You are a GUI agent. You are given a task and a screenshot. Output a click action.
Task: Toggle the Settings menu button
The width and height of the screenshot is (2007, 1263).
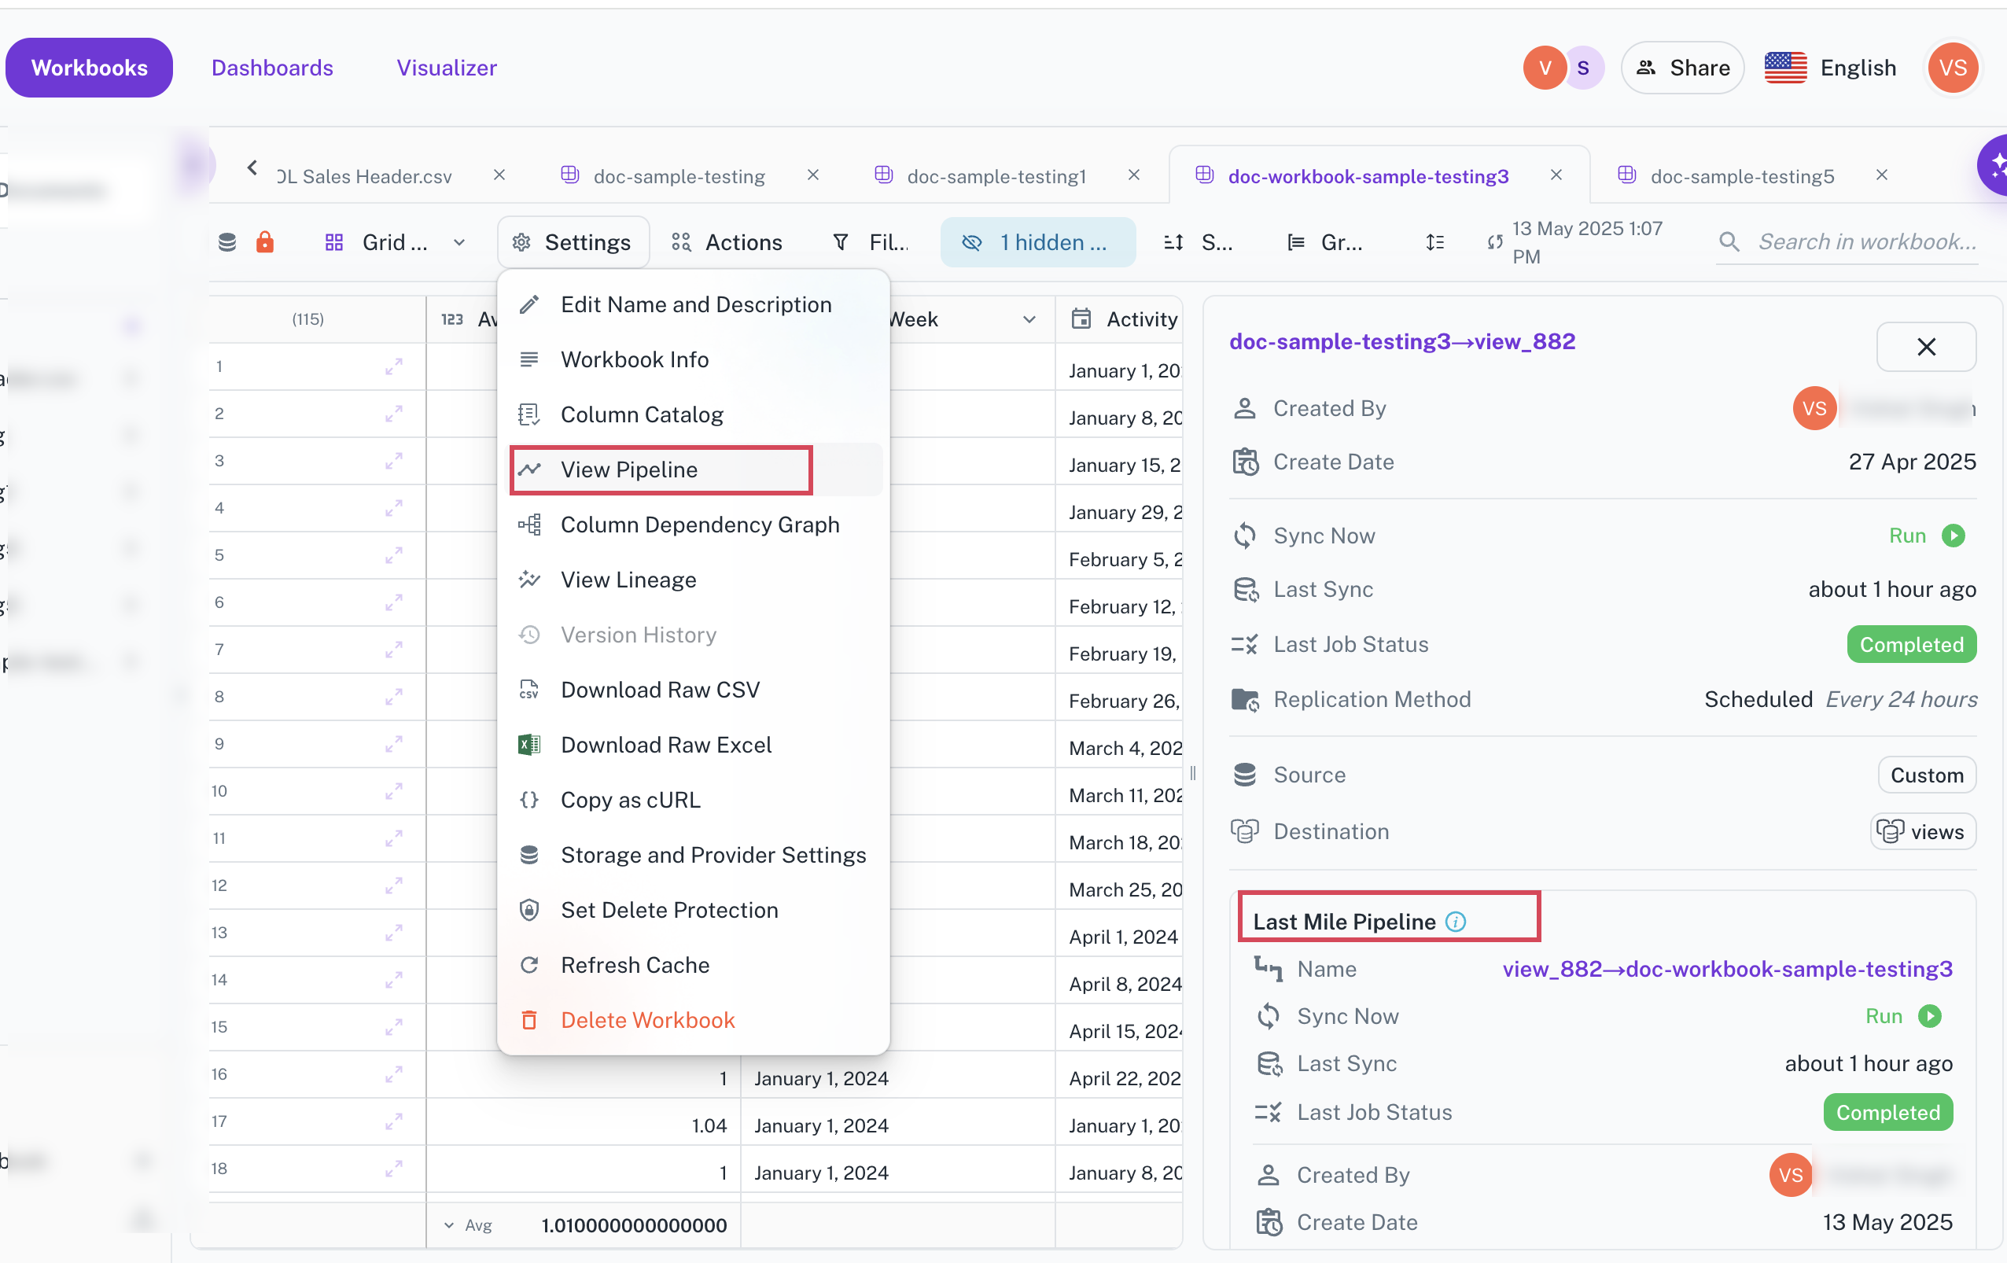point(573,241)
